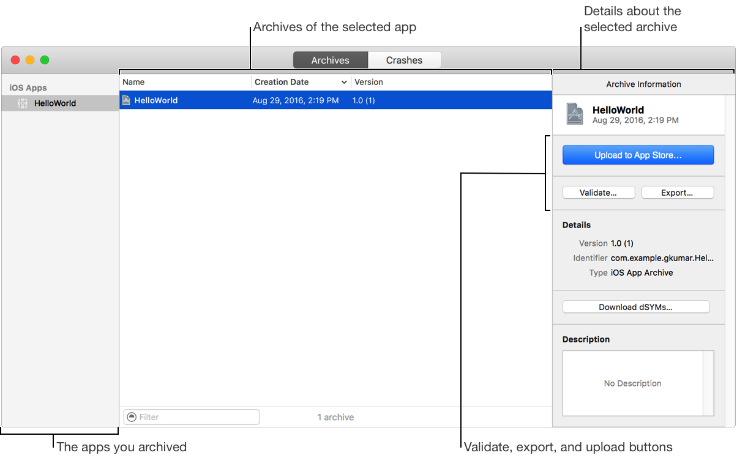The width and height of the screenshot is (737, 458).
Task: Click the HelloWorld app icon in iOS Apps sidebar
Action: (22, 103)
